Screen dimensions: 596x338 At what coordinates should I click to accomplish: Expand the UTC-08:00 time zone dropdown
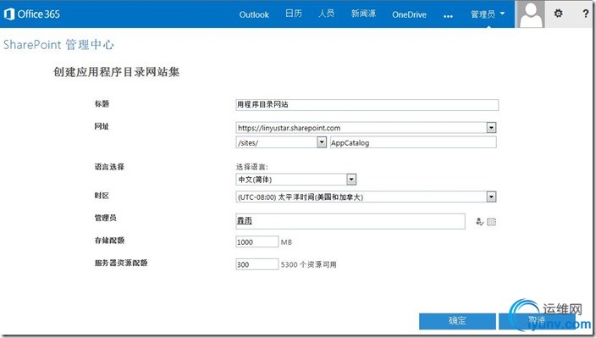pos(491,197)
